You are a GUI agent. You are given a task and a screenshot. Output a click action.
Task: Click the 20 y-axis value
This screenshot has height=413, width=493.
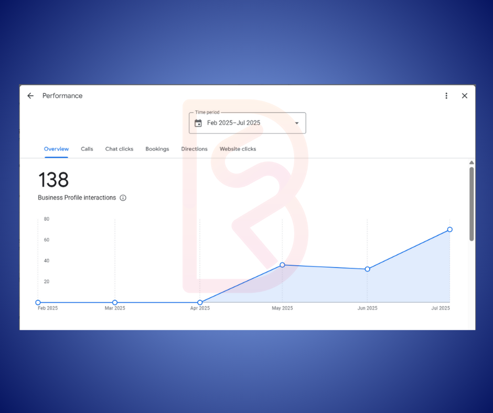[x=47, y=281]
